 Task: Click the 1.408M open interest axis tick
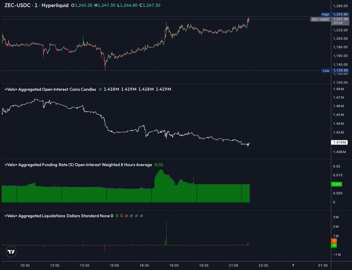(x=340, y=152)
